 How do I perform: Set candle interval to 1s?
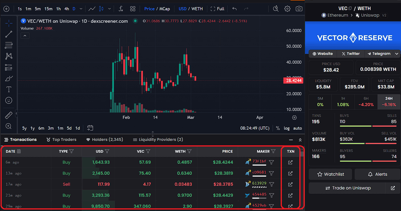click(20, 9)
